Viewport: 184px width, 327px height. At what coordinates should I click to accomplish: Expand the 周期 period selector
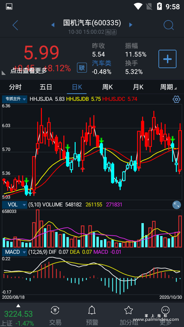coord(168,87)
